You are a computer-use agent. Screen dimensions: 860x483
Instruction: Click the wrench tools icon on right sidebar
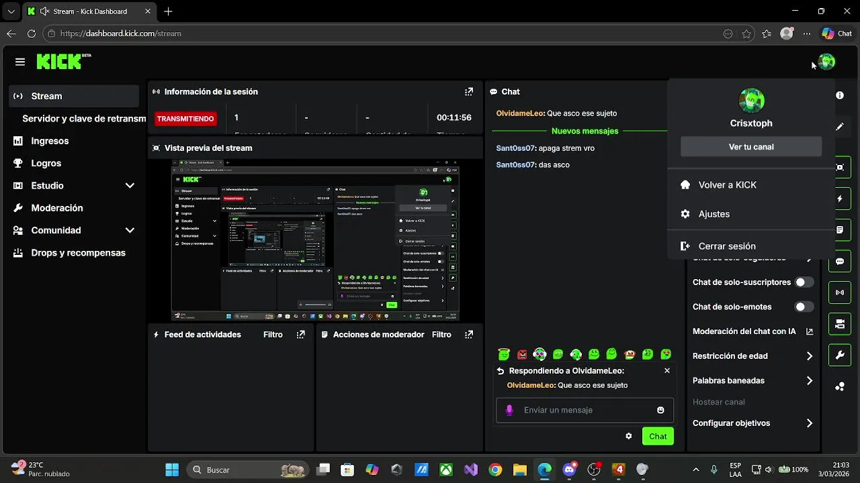click(840, 356)
